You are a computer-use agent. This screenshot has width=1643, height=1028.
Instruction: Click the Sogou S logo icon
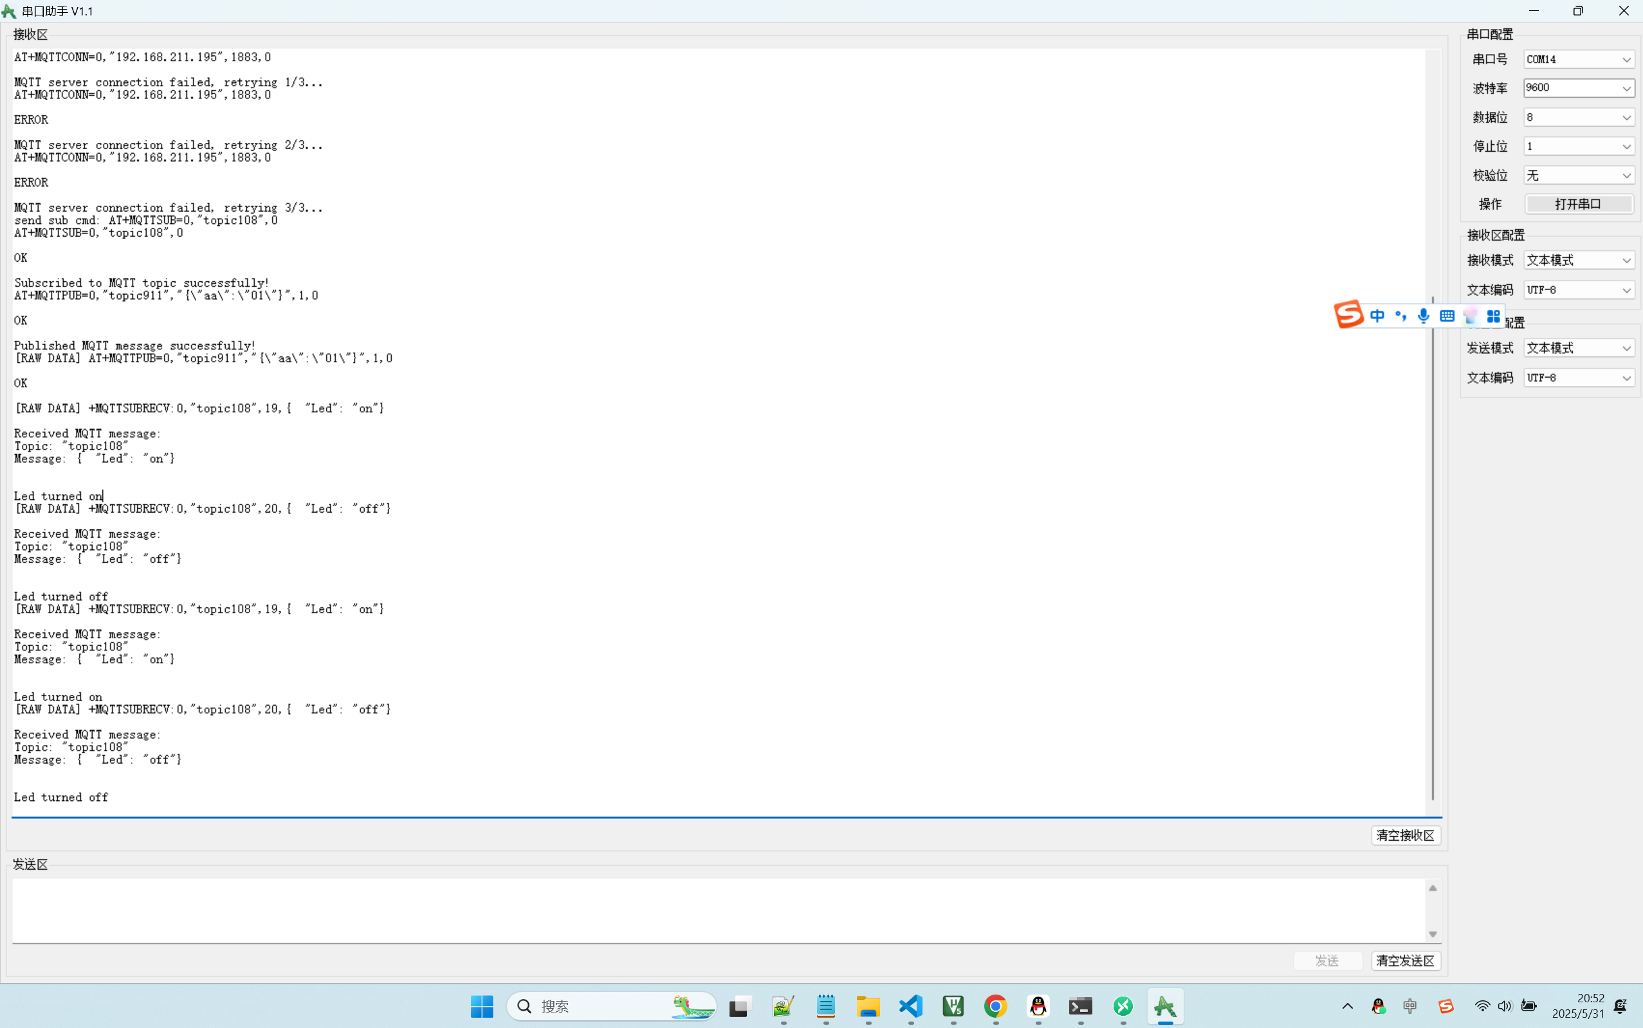tap(1348, 314)
